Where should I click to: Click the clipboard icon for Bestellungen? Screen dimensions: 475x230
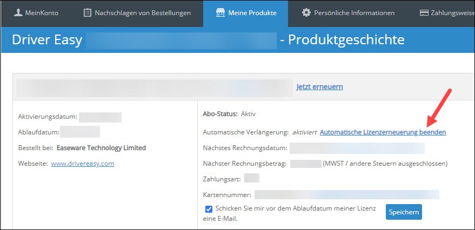click(x=87, y=13)
